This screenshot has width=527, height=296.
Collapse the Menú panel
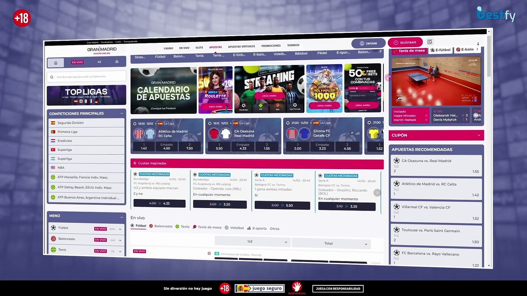coord(122,217)
